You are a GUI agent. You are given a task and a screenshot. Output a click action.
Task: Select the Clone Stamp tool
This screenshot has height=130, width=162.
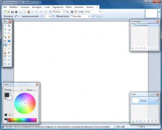click(x=5, y=52)
